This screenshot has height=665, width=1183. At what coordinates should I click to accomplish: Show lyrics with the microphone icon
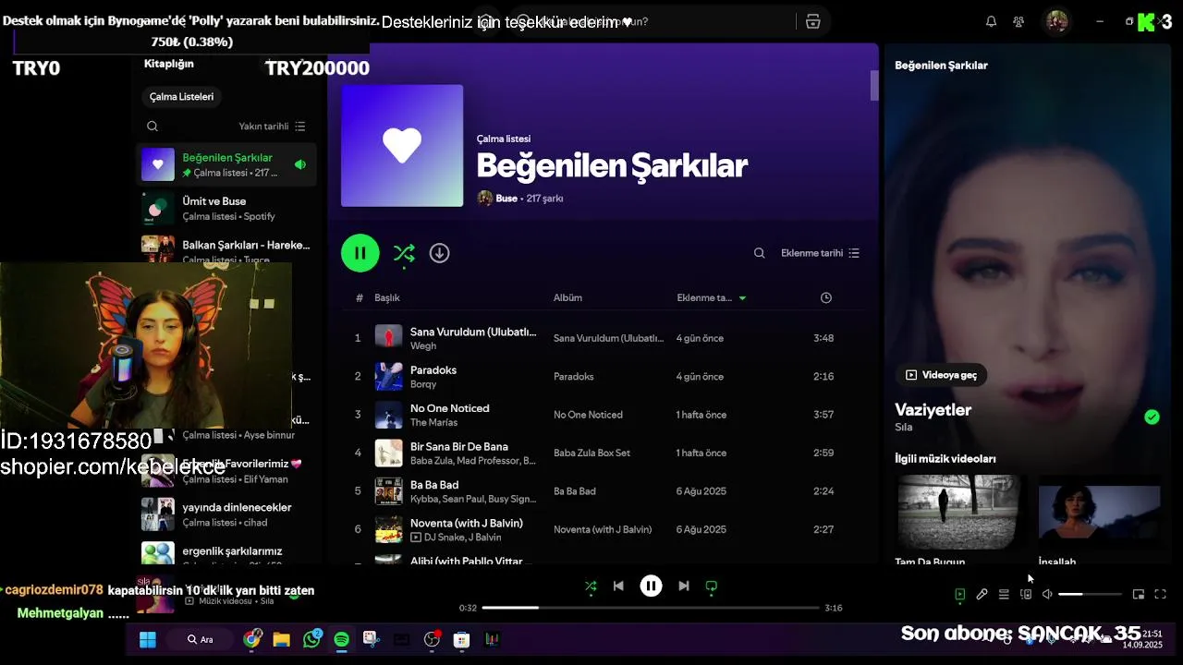pyautogui.click(x=982, y=595)
